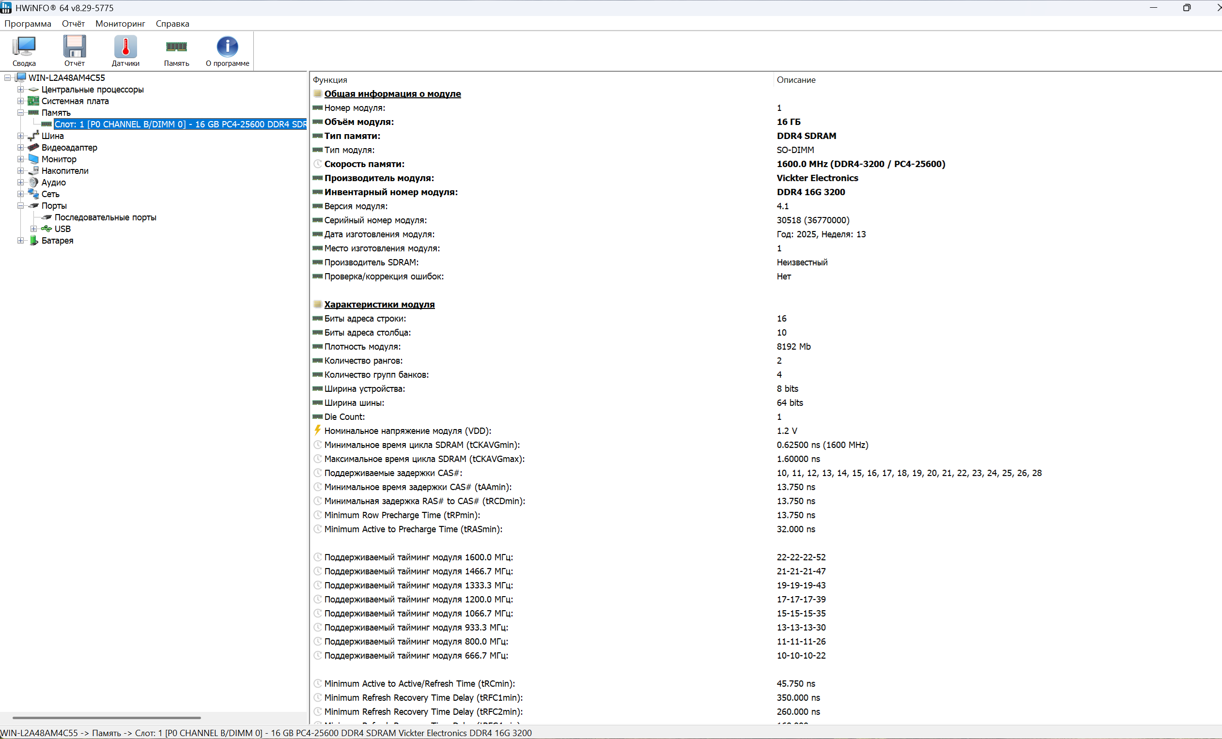Image resolution: width=1222 pixels, height=739 pixels.
Task: Click the Описание column header
Action: tap(795, 80)
